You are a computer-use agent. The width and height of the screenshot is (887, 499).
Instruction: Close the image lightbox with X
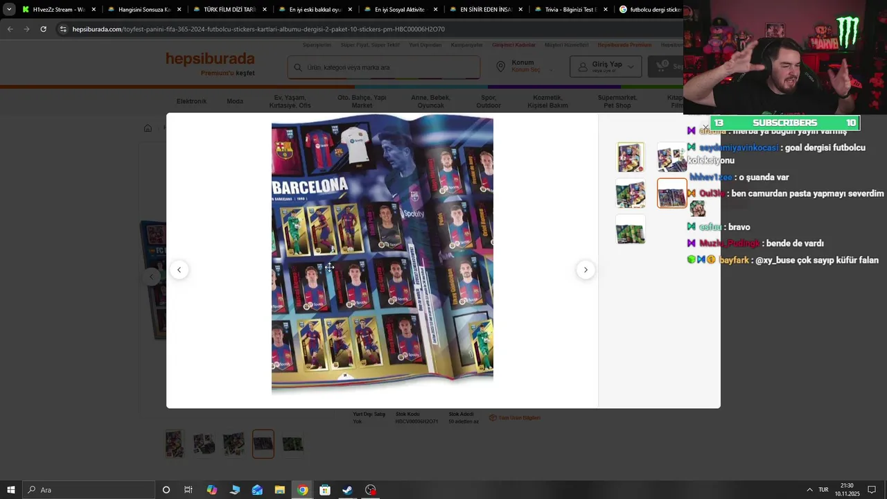tap(705, 128)
